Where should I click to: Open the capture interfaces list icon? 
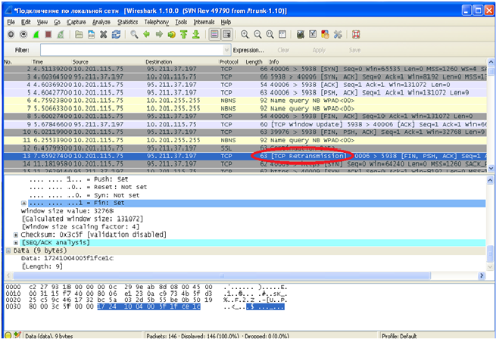pyautogui.click(x=11, y=35)
